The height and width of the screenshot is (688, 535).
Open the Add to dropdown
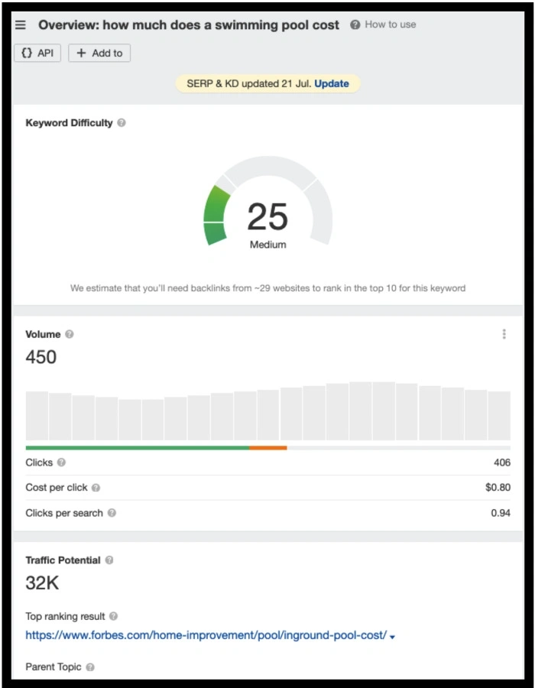coord(99,53)
